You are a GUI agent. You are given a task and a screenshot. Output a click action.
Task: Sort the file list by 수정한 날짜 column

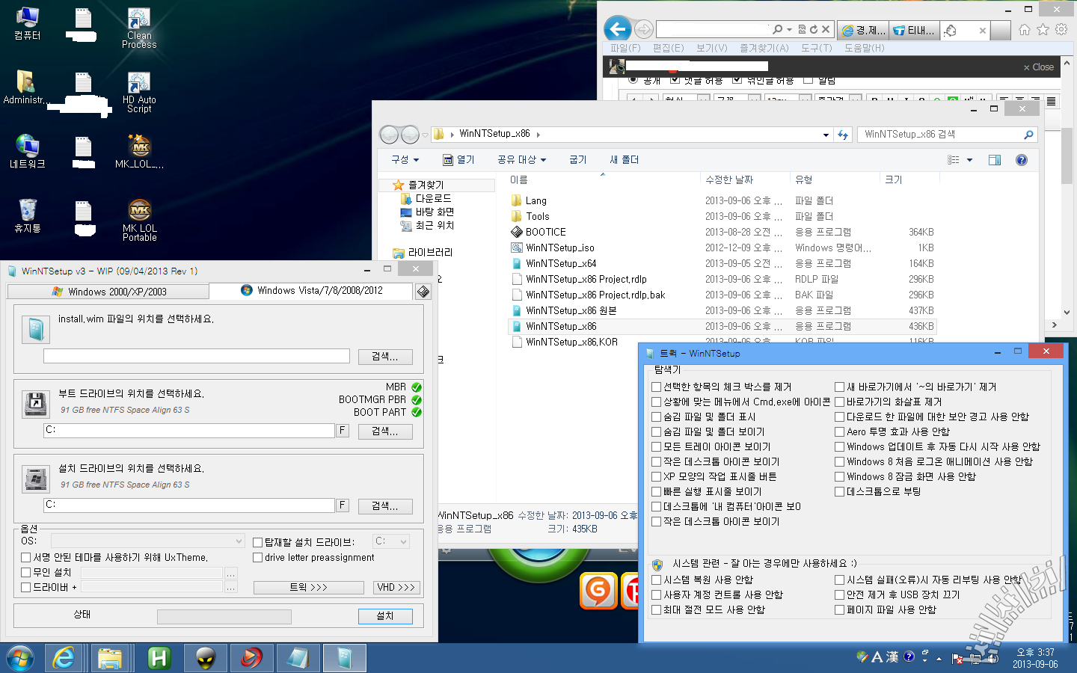coord(729,179)
